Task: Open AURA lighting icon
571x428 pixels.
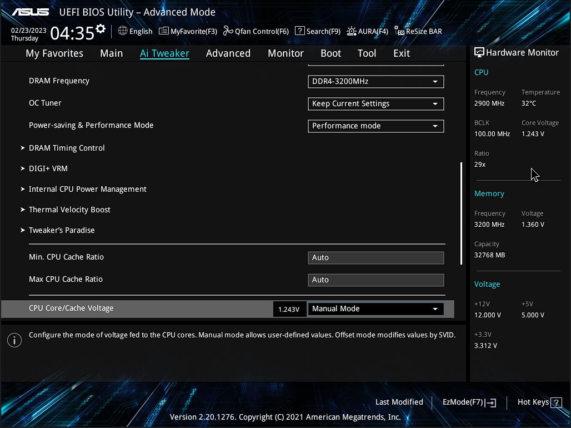Action: click(352, 31)
